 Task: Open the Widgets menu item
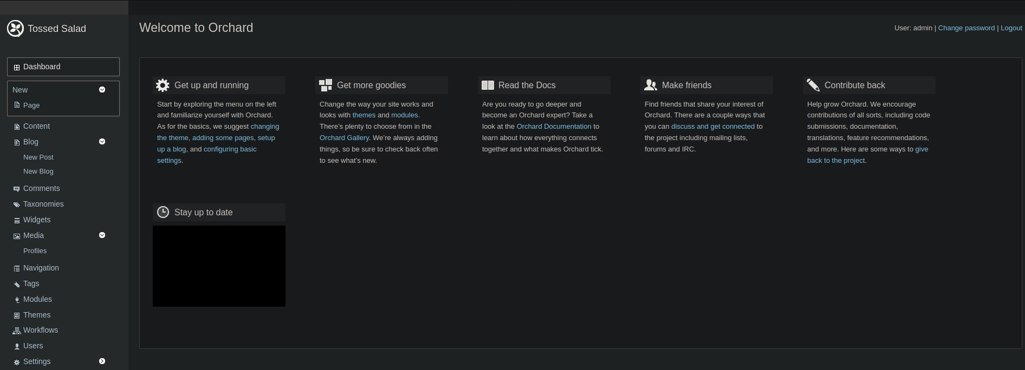tap(37, 220)
